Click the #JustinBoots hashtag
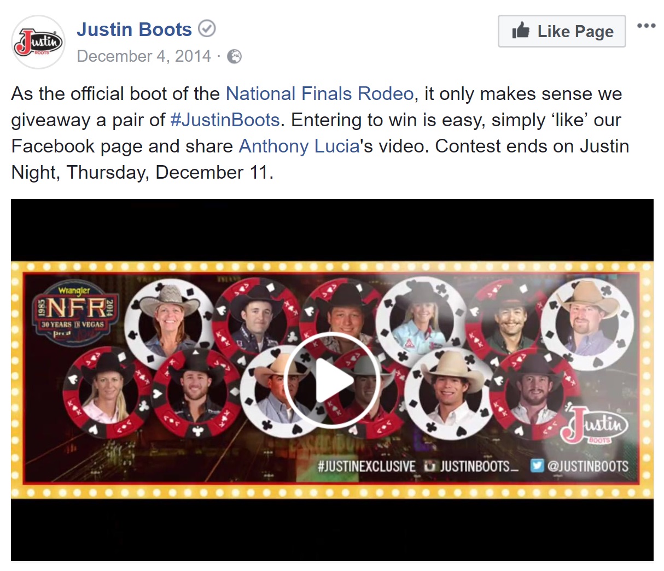This screenshot has height=571, width=664. click(x=225, y=120)
